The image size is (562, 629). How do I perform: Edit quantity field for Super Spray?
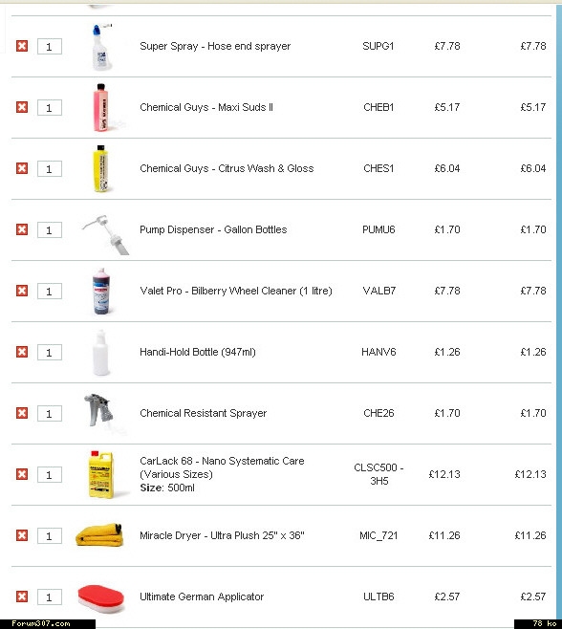coord(50,47)
